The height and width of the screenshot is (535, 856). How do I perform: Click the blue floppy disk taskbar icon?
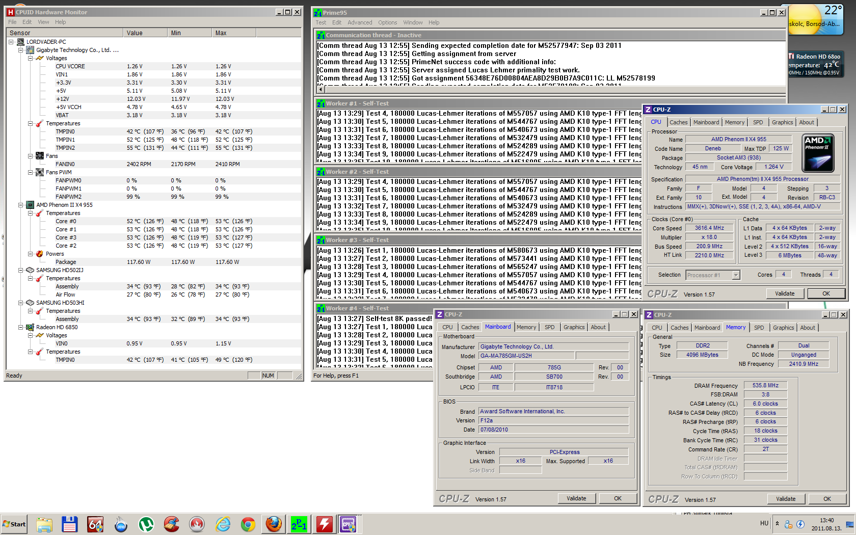tap(70, 524)
